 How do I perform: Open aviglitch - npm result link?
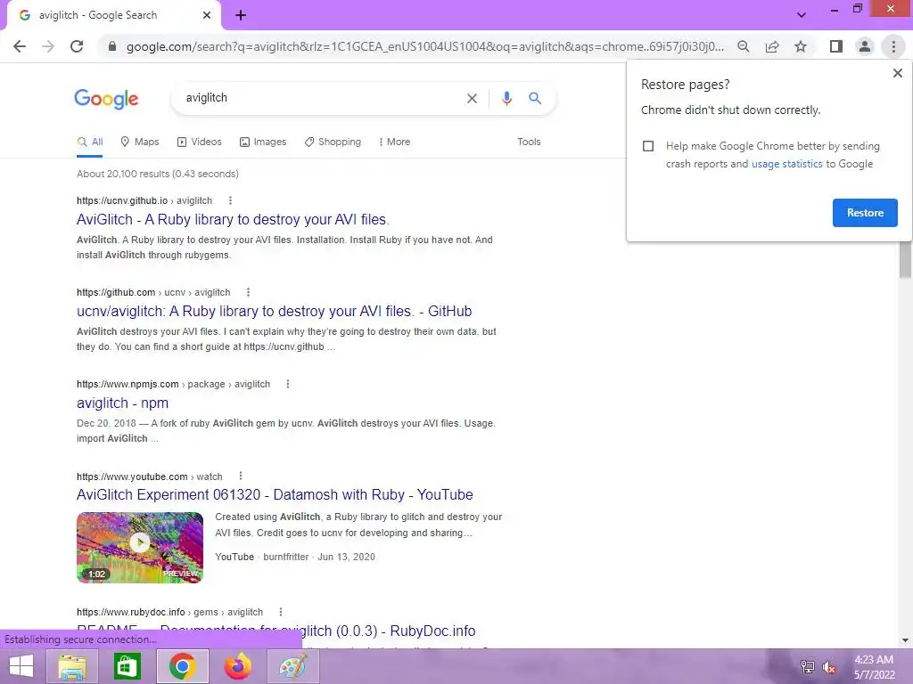tap(122, 403)
